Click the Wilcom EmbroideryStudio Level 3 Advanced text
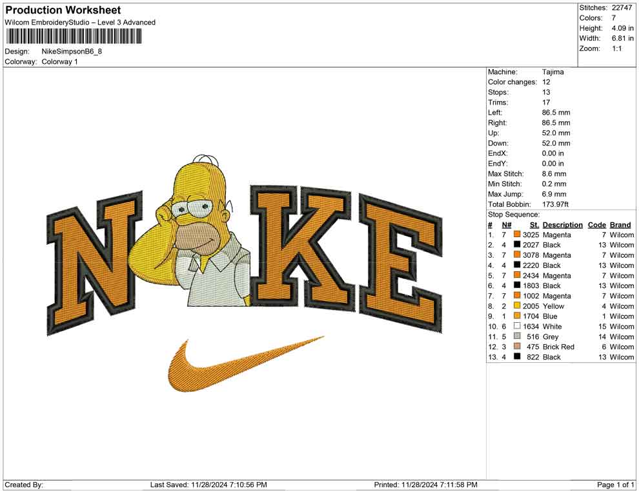Screen dimensions: 639x491 pos(80,23)
